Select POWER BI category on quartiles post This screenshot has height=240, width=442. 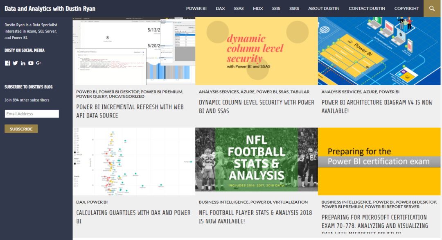coord(97,202)
